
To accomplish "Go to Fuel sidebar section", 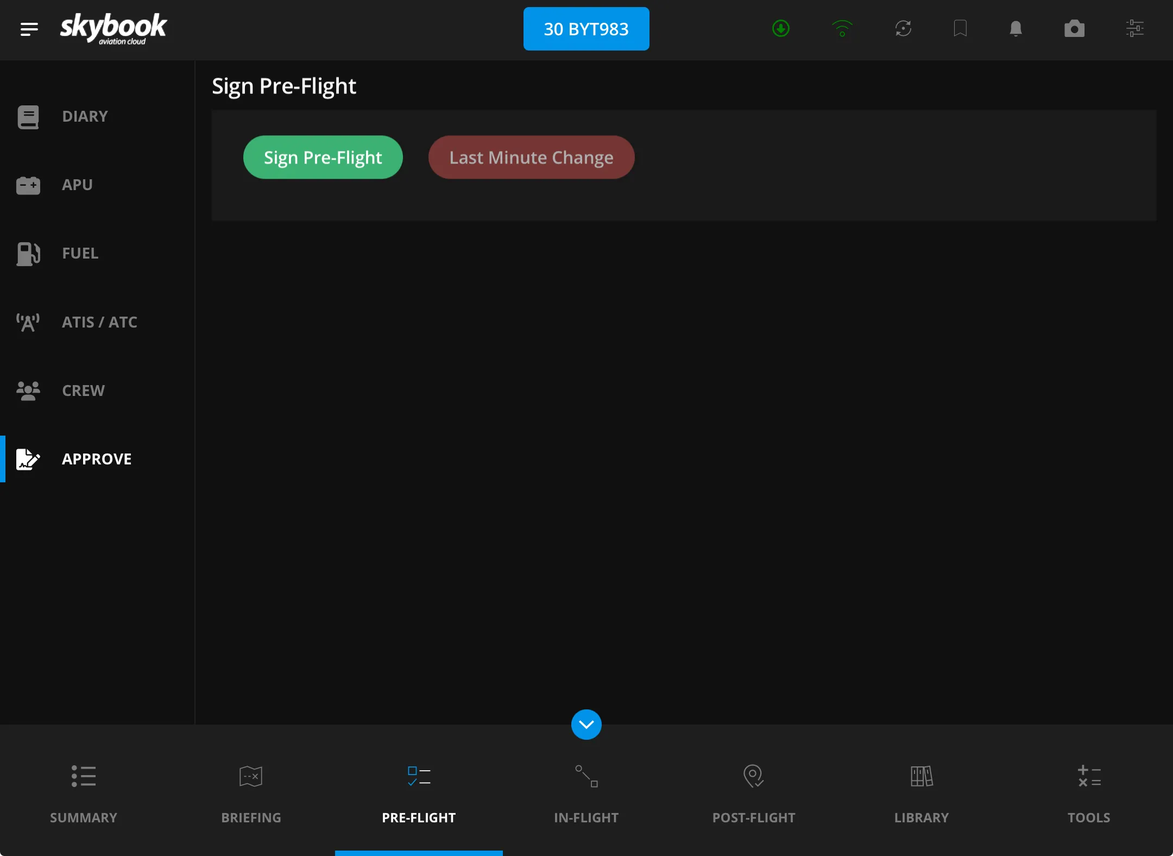I will (x=80, y=253).
